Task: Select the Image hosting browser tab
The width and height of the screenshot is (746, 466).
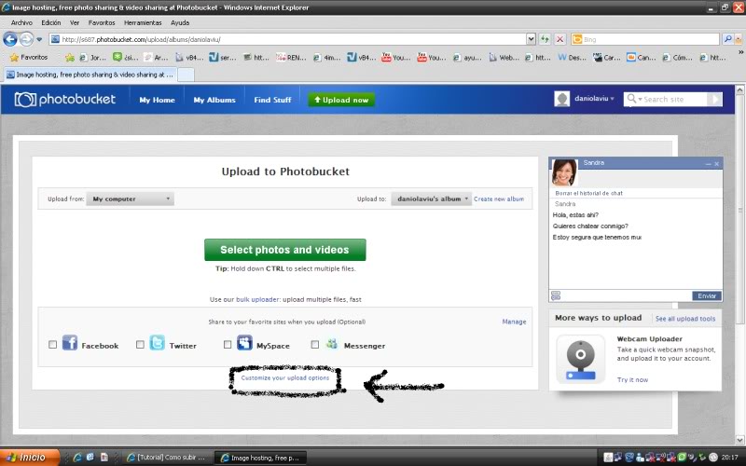Action: [x=90, y=75]
